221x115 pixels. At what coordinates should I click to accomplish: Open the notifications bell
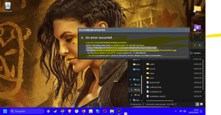[x=201, y=111]
